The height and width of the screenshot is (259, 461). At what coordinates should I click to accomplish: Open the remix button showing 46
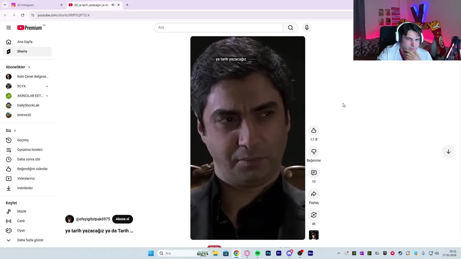[314, 215]
